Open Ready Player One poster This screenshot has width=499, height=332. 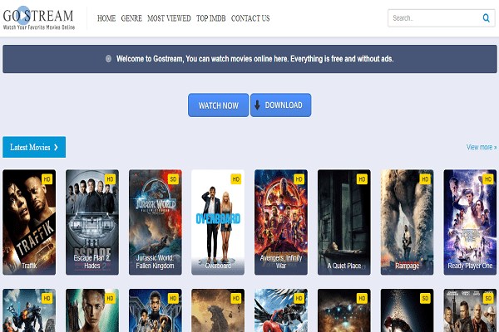pyautogui.click(x=470, y=222)
